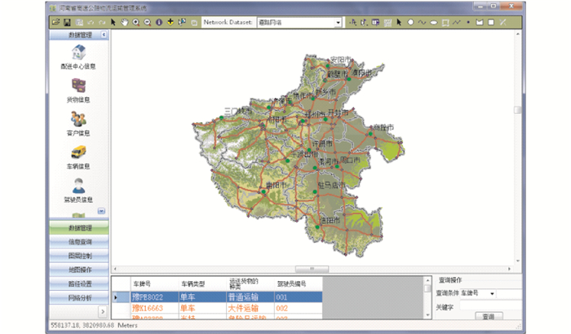This screenshot has height=334, width=571.
Task: Switch to the 信息查询 panel tab
Action: click(79, 242)
